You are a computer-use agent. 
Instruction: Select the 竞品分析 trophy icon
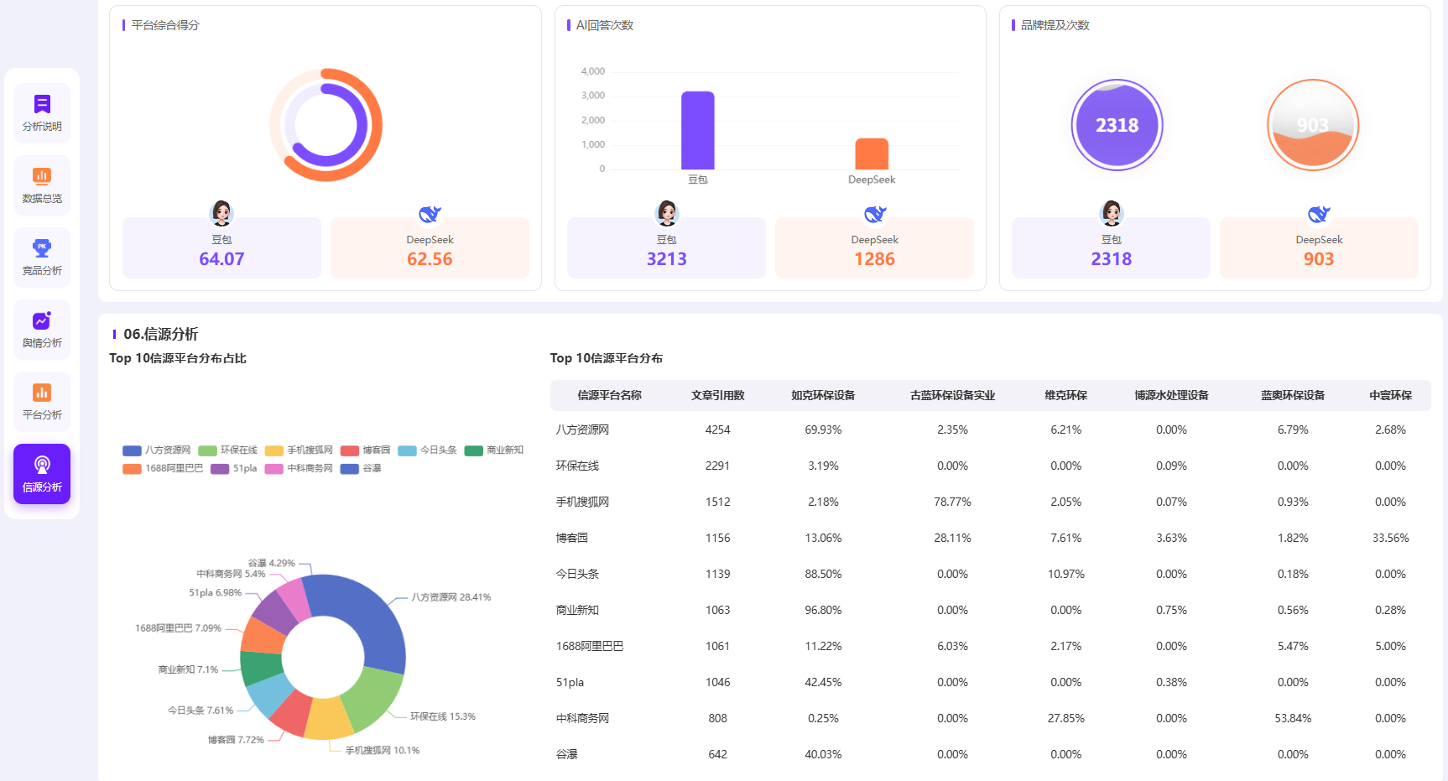coord(42,248)
